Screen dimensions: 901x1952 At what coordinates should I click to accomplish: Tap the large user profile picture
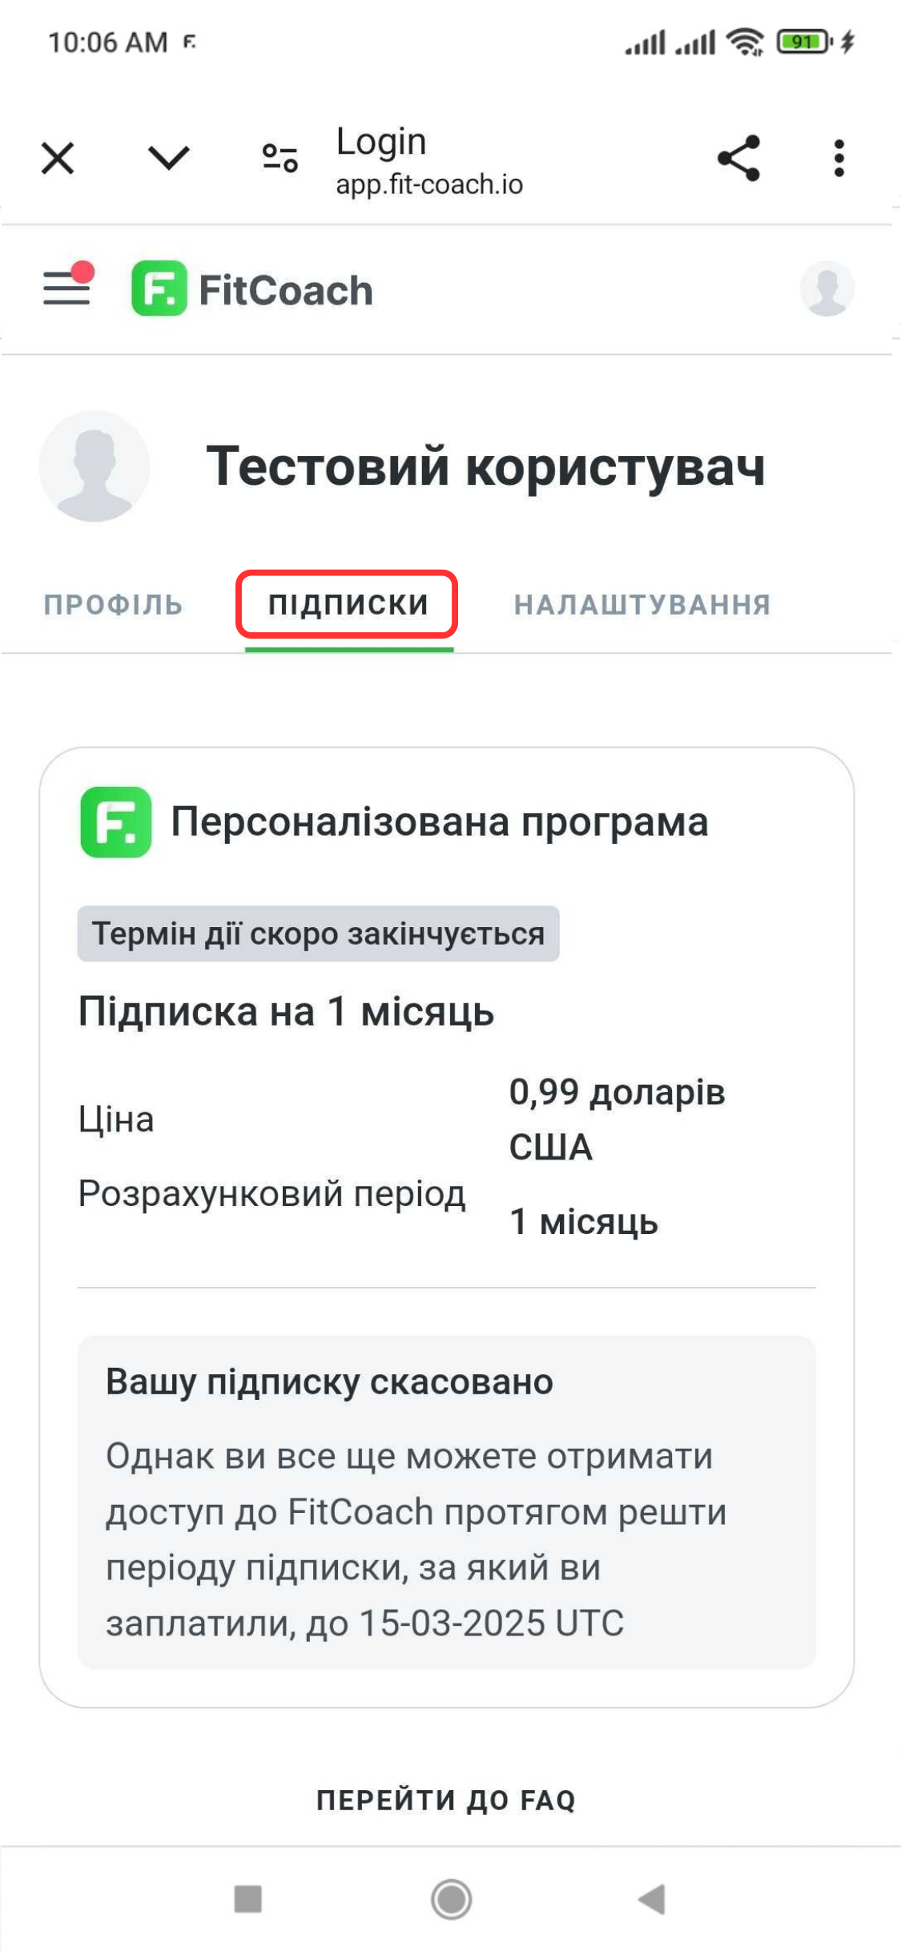click(x=95, y=466)
